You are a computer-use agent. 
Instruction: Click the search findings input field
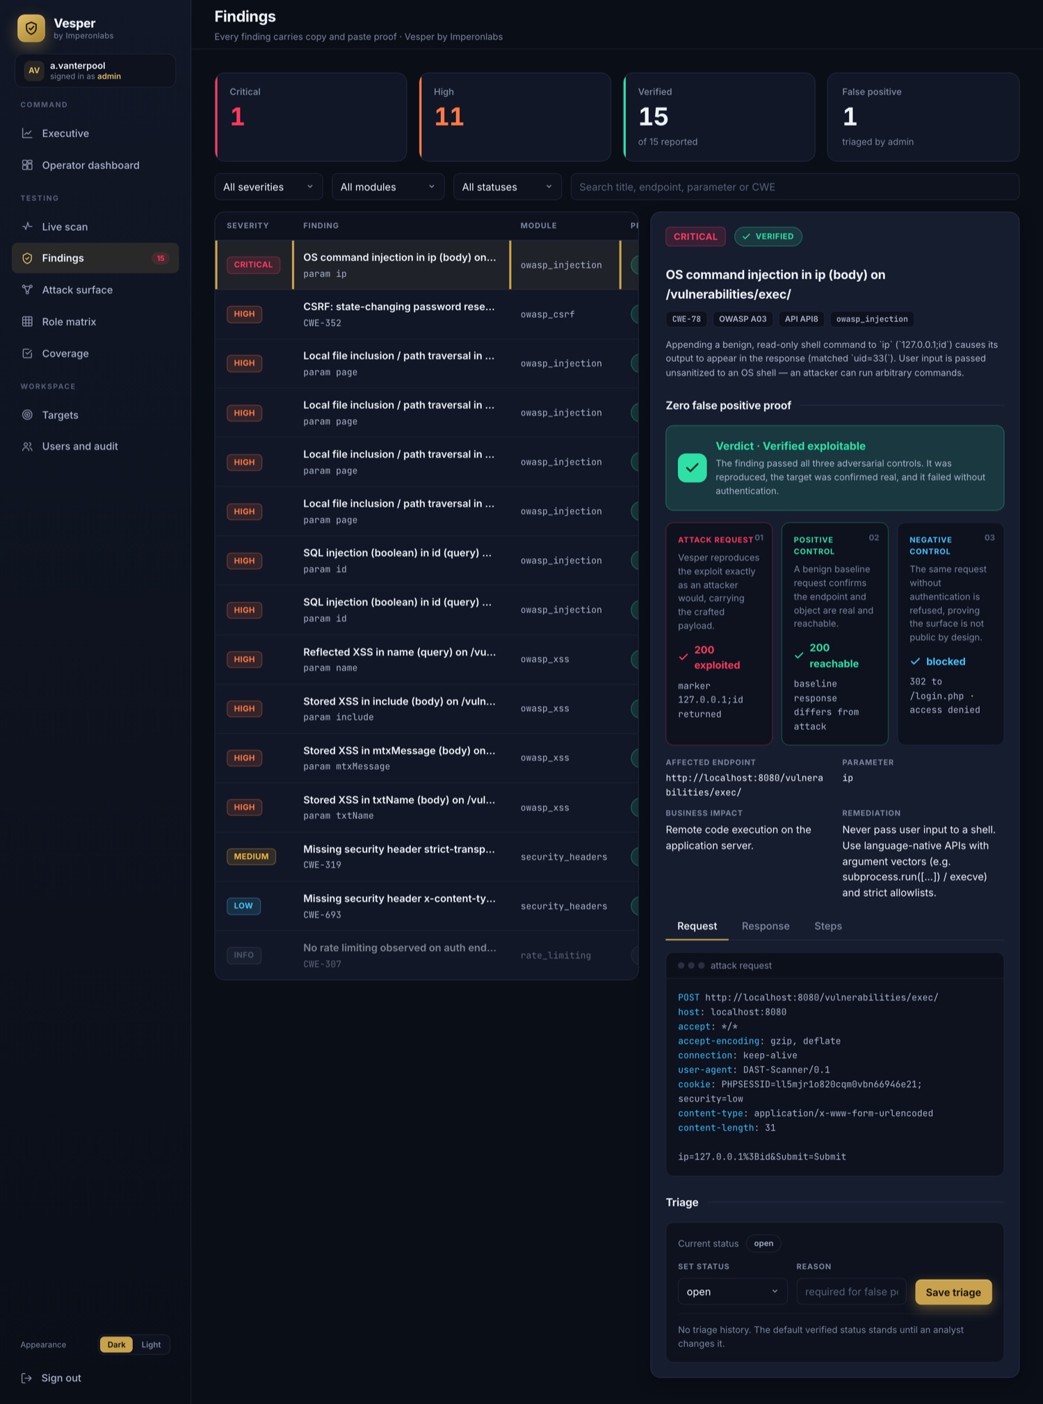tap(795, 186)
